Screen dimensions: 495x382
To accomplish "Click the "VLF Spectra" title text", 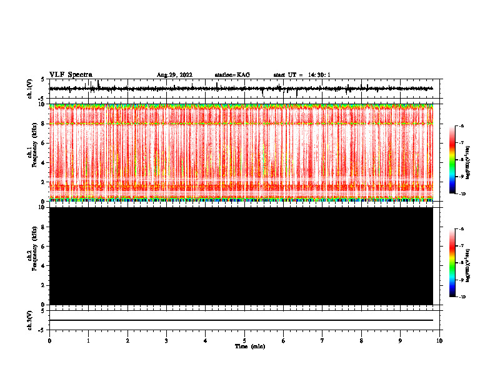I will point(71,75).
